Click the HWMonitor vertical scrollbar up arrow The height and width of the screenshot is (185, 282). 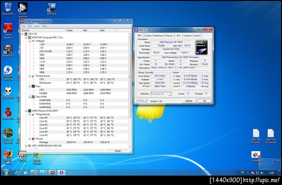click(130, 34)
